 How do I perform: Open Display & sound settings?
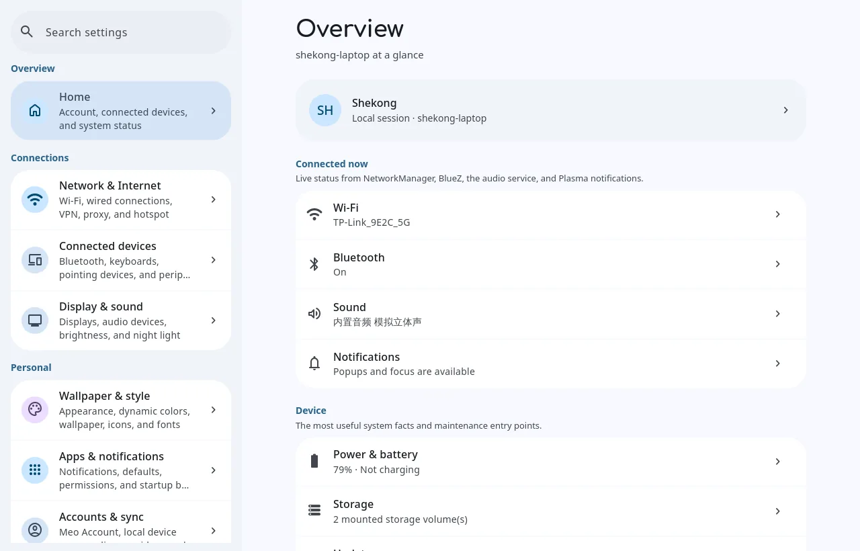point(121,321)
